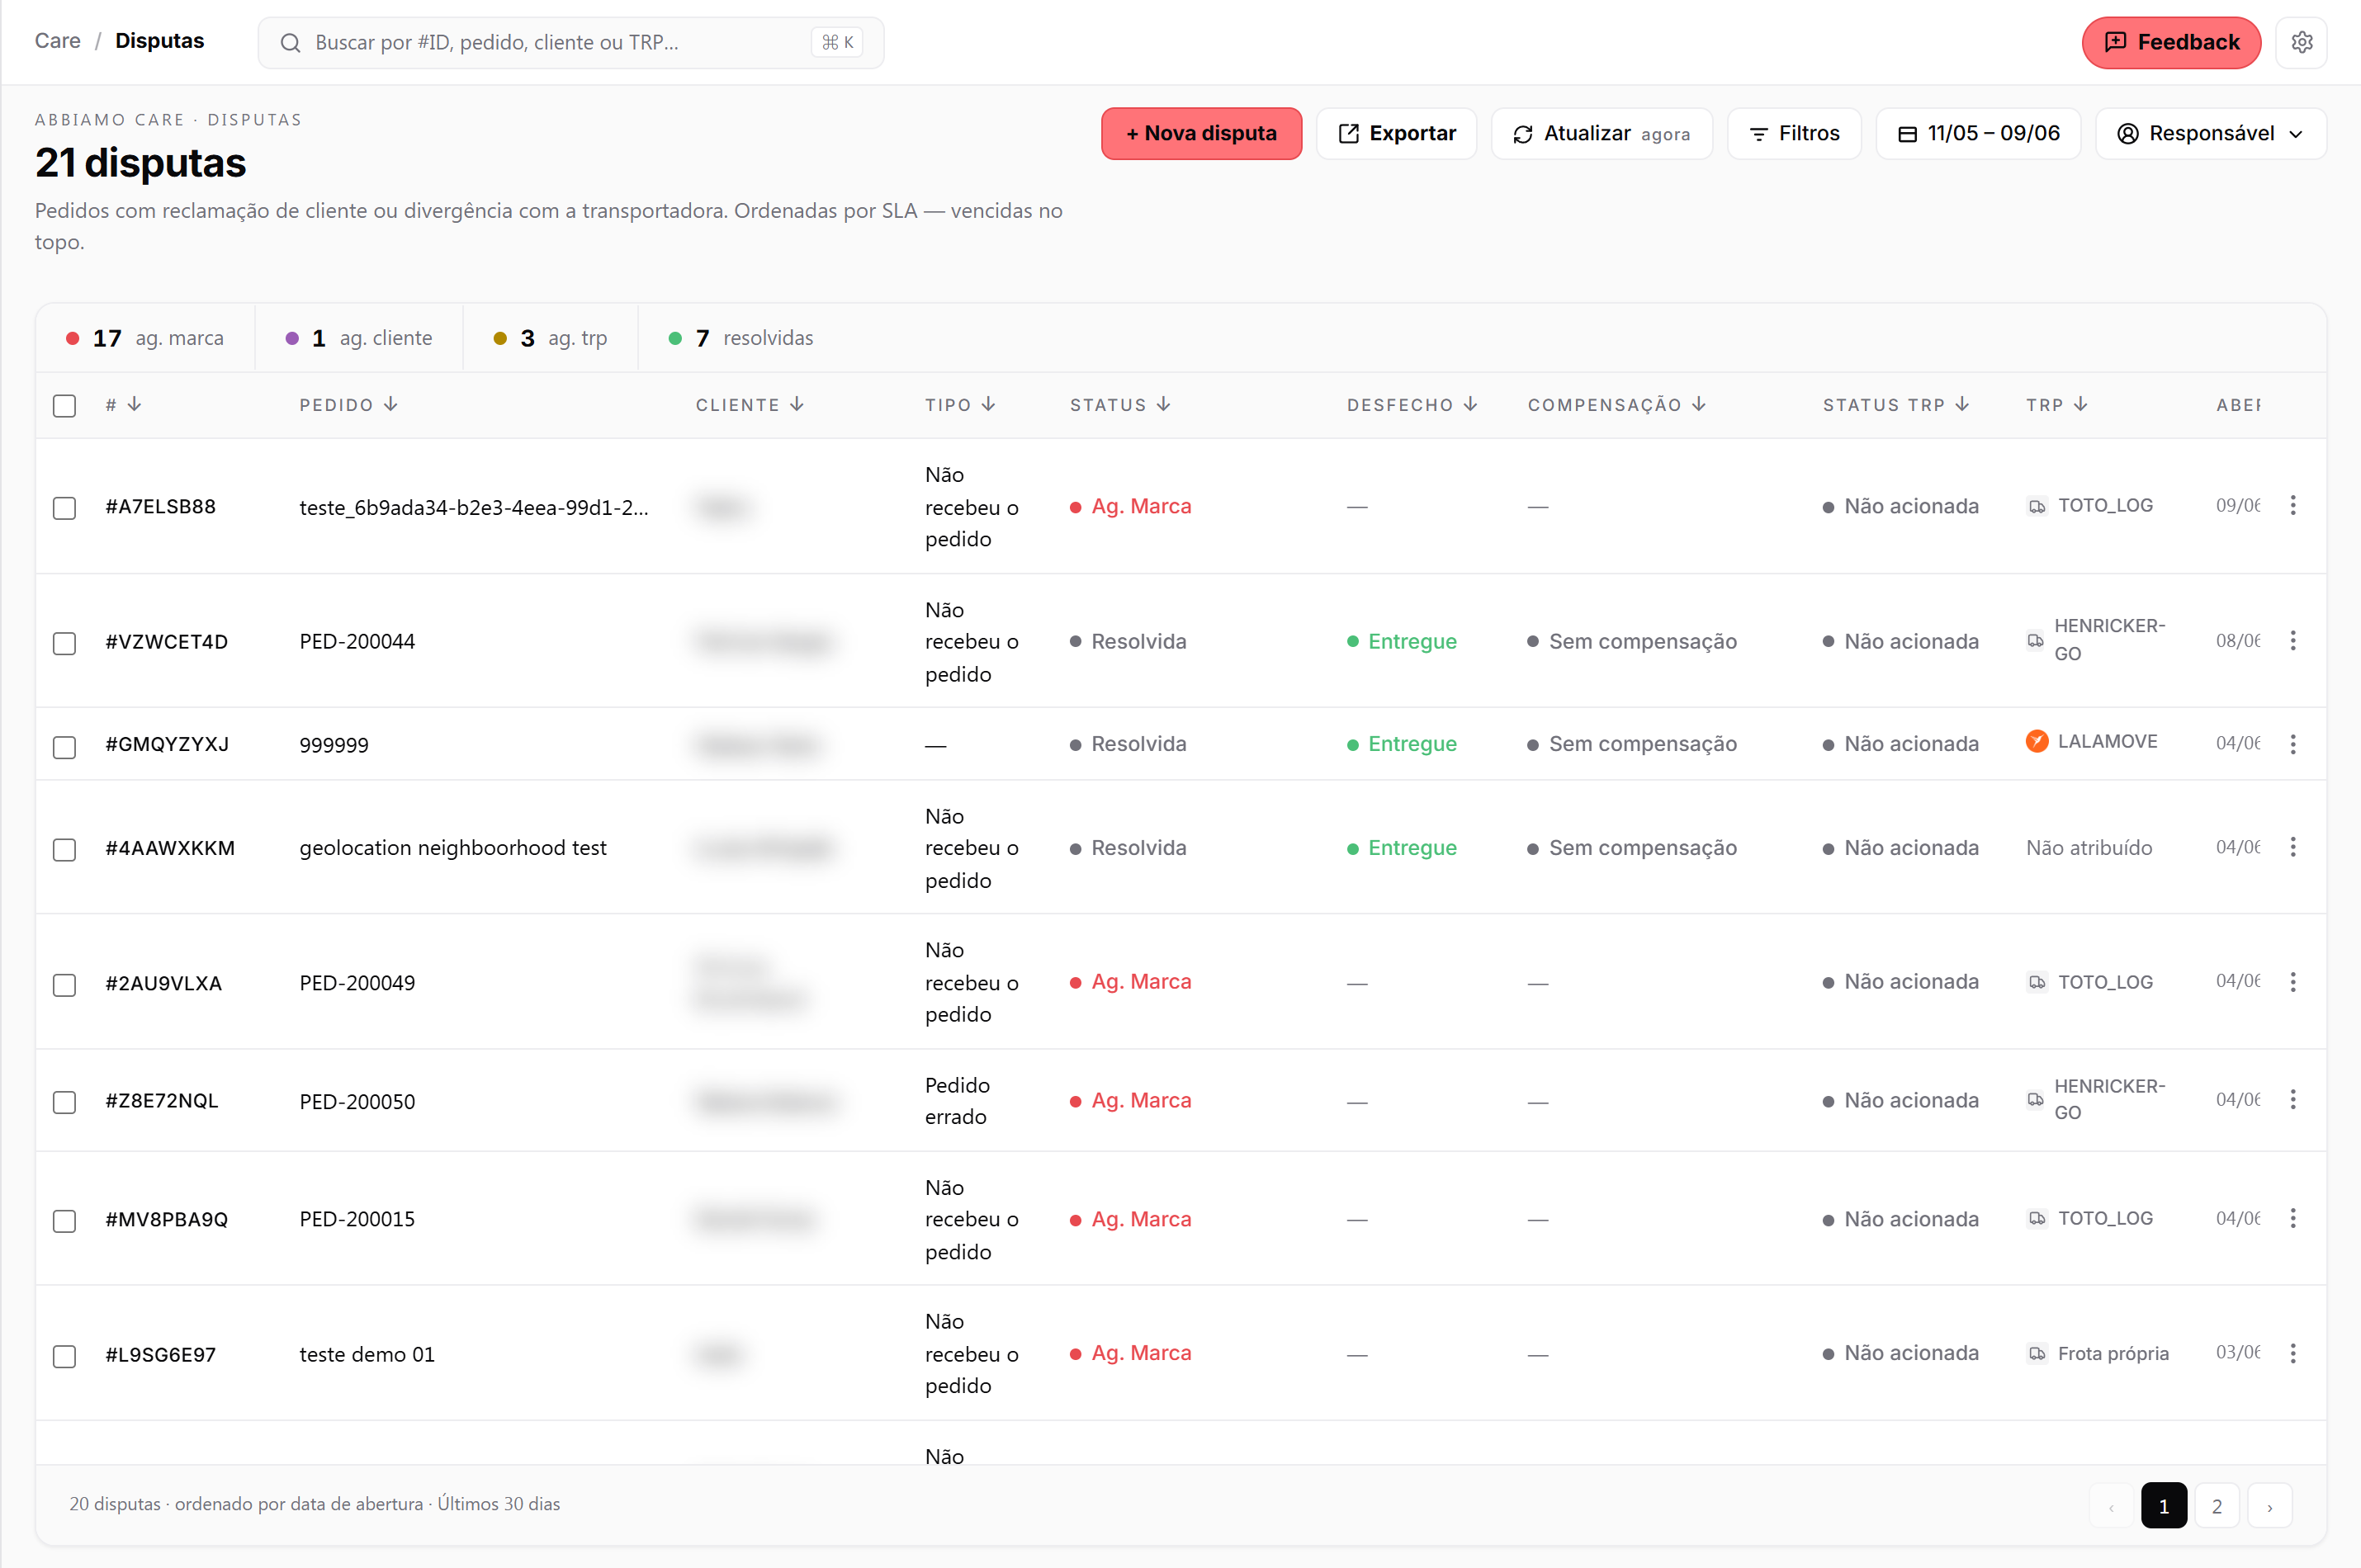Screen dimensions: 2361x1568
Task: Go to page 2
Action: [2216, 1506]
